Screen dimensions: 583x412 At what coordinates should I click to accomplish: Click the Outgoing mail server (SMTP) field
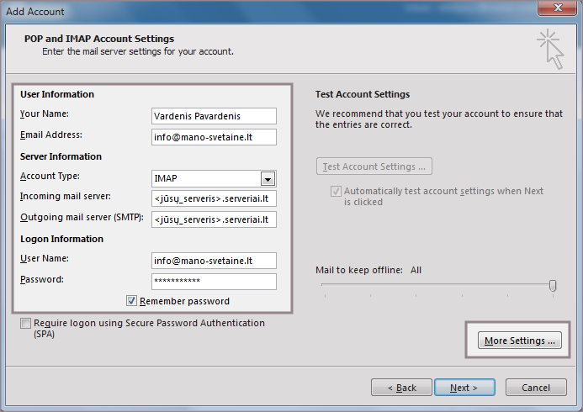214,219
